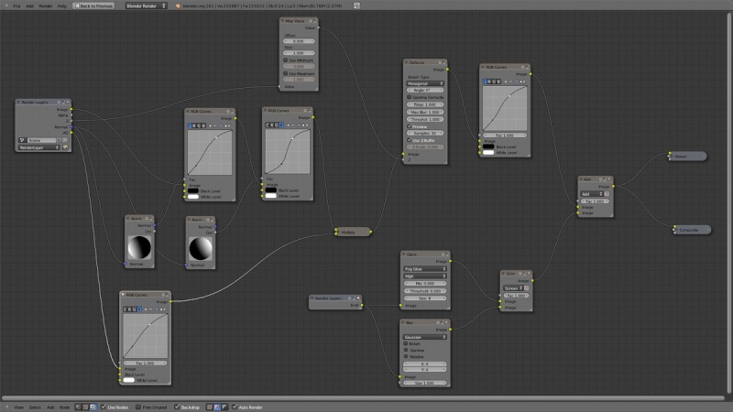Open the RenderLayer dropdown in Render Layers node
Screen dimensions: 733x412
click(x=39, y=147)
